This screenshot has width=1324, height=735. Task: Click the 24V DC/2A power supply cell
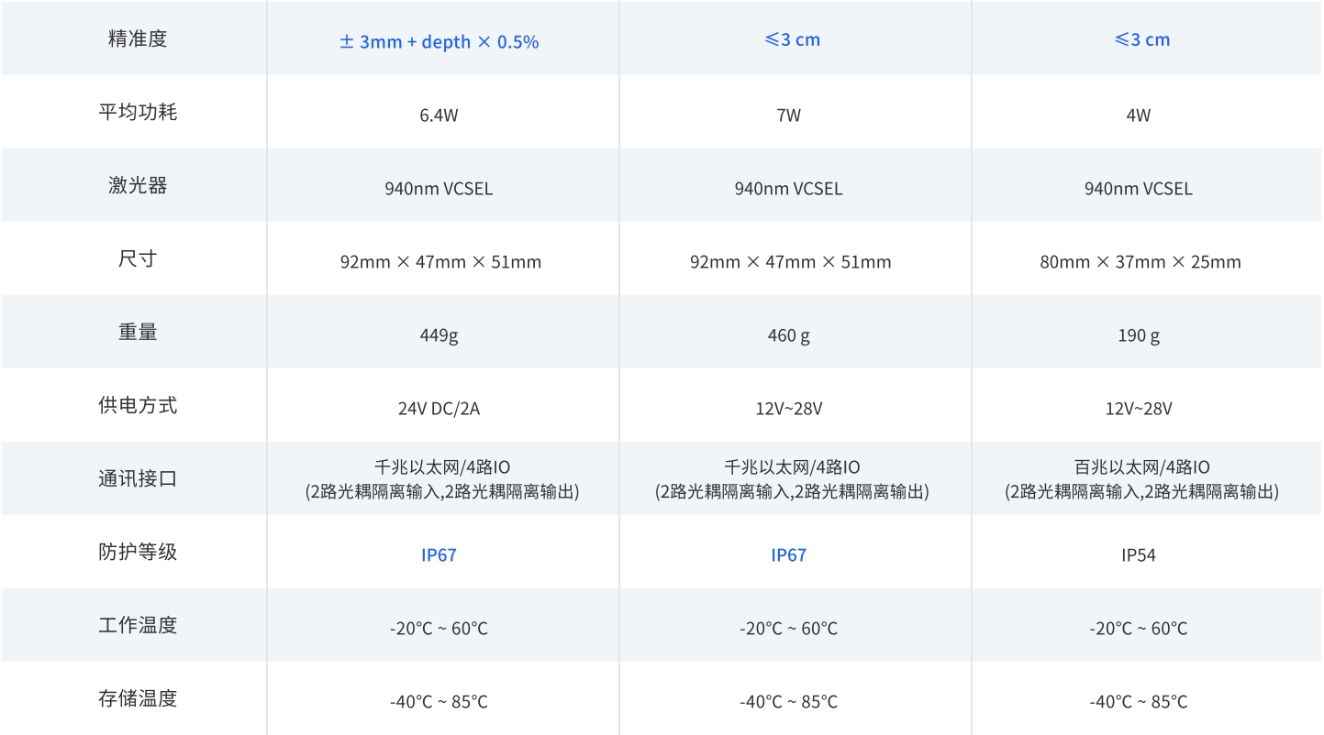click(x=439, y=409)
